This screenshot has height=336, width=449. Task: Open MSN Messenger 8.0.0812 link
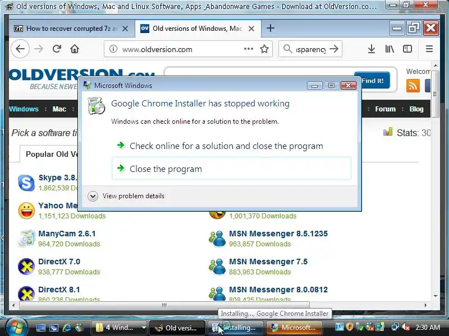click(278, 290)
